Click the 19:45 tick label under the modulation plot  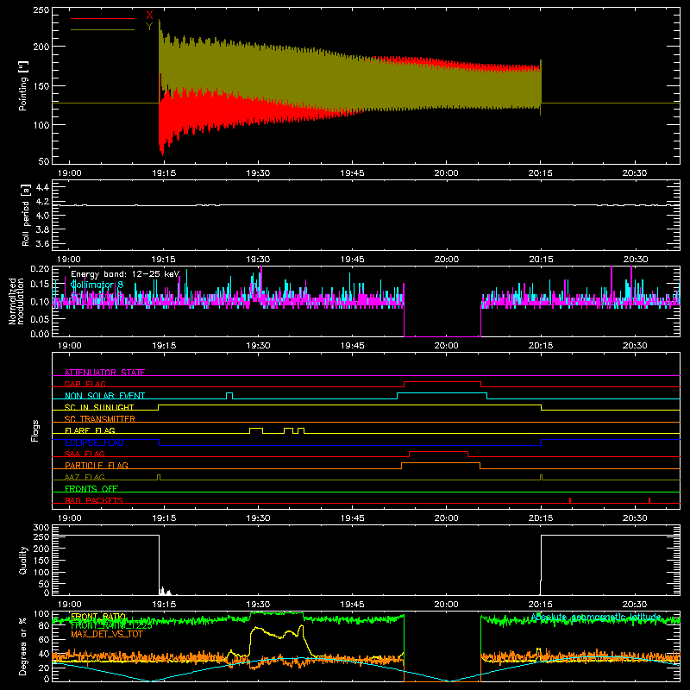click(352, 346)
